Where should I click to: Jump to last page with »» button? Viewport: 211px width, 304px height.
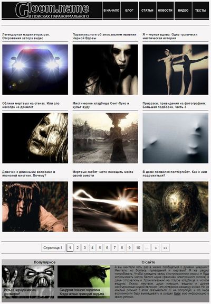point(165,248)
